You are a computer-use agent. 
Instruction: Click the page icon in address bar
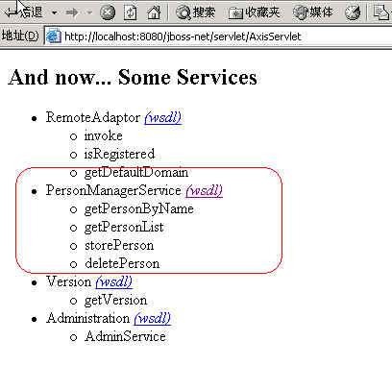[x=53, y=37]
